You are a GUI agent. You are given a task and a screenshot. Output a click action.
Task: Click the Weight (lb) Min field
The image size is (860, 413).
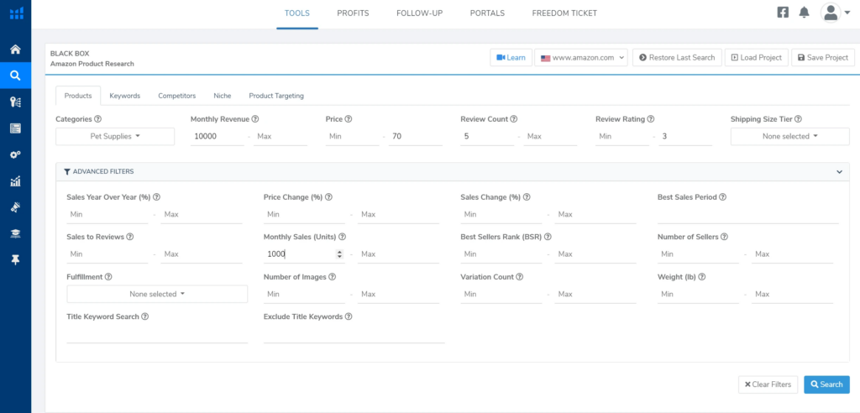click(x=698, y=294)
